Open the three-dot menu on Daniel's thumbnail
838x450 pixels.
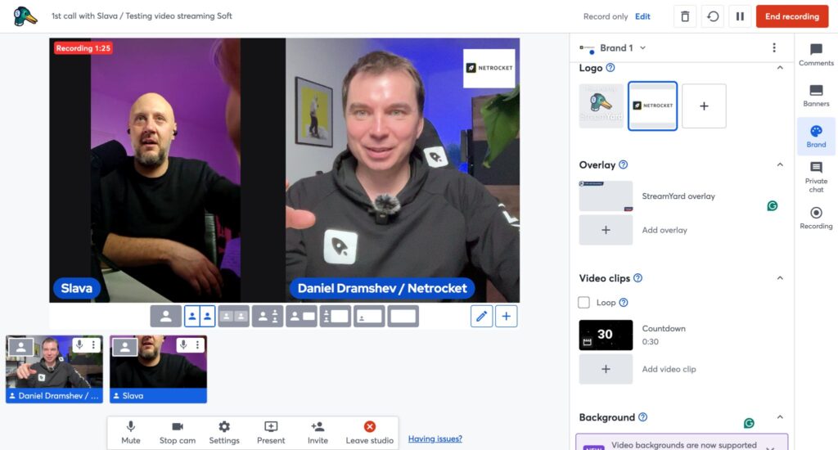tap(93, 344)
